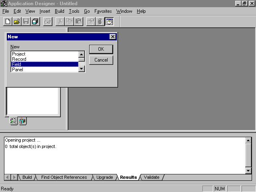The width and height of the screenshot is (256, 192).
Task: Minimize the Application Designer window
Action: pyautogui.click(x=238, y=4)
